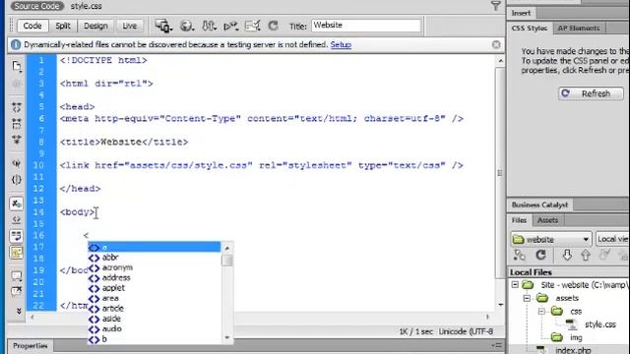Select the img folder in Local Files

(x=576, y=337)
